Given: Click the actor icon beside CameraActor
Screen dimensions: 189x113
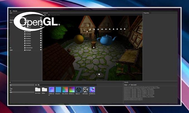Looking at the screenshot, I should click(x=25, y=48).
